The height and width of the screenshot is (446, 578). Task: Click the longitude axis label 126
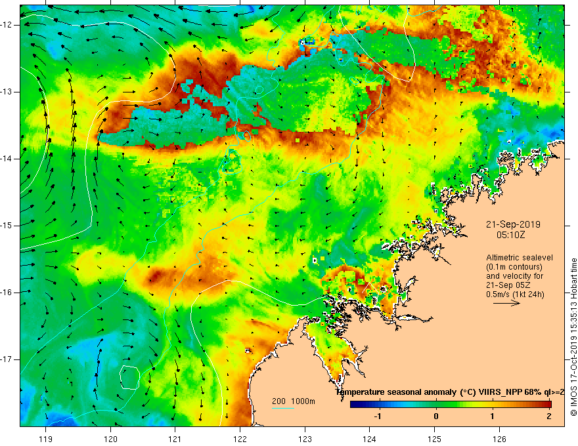click(499, 439)
